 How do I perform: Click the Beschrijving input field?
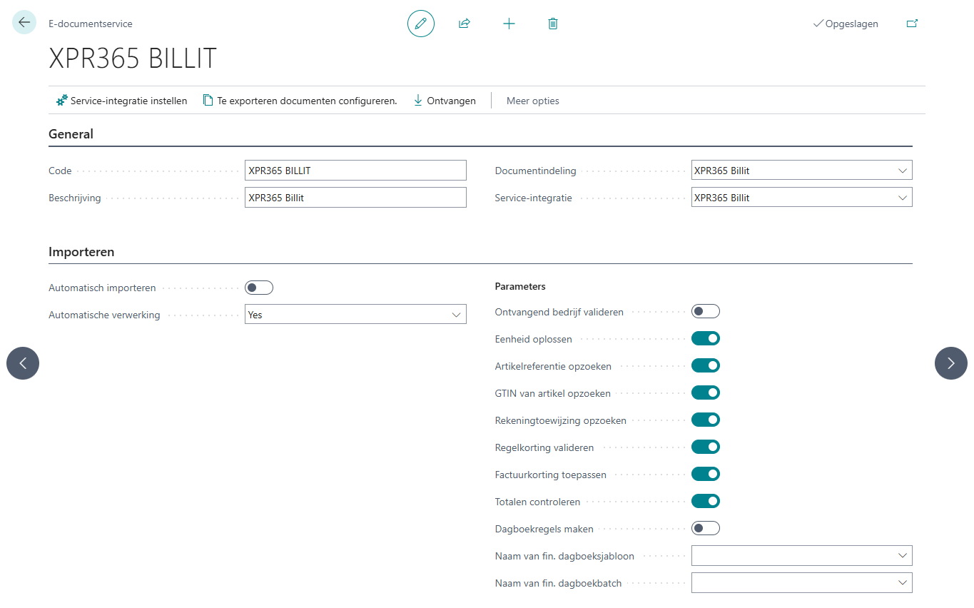click(355, 197)
